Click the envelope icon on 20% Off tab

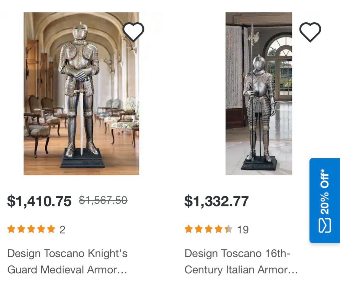[x=325, y=226]
